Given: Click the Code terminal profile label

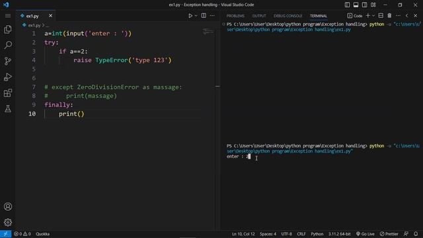Looking at the screenshot, I should point(355,16).
